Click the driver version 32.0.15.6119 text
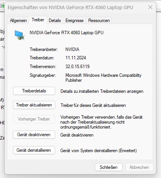Viewport: 161px width, 178px height. point(77,67)
